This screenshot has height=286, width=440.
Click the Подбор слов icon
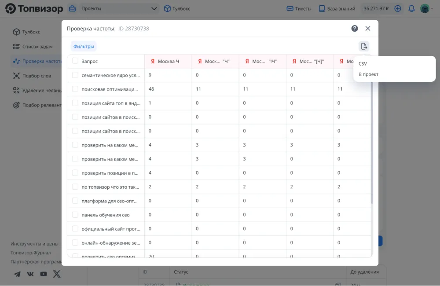point(16,76)
